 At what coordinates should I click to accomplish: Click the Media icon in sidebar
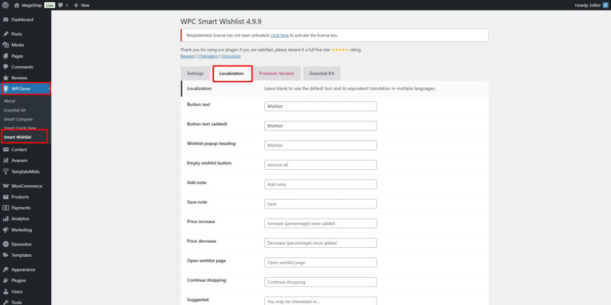tap(6, 45)
